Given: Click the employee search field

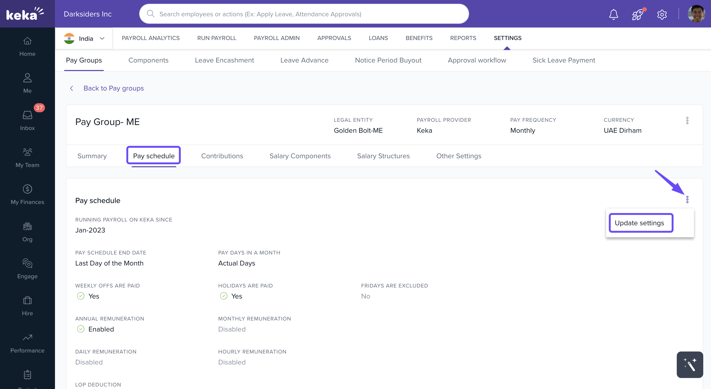Looking at the screenshot, I should pyautogui.click(x=304, y=14).
